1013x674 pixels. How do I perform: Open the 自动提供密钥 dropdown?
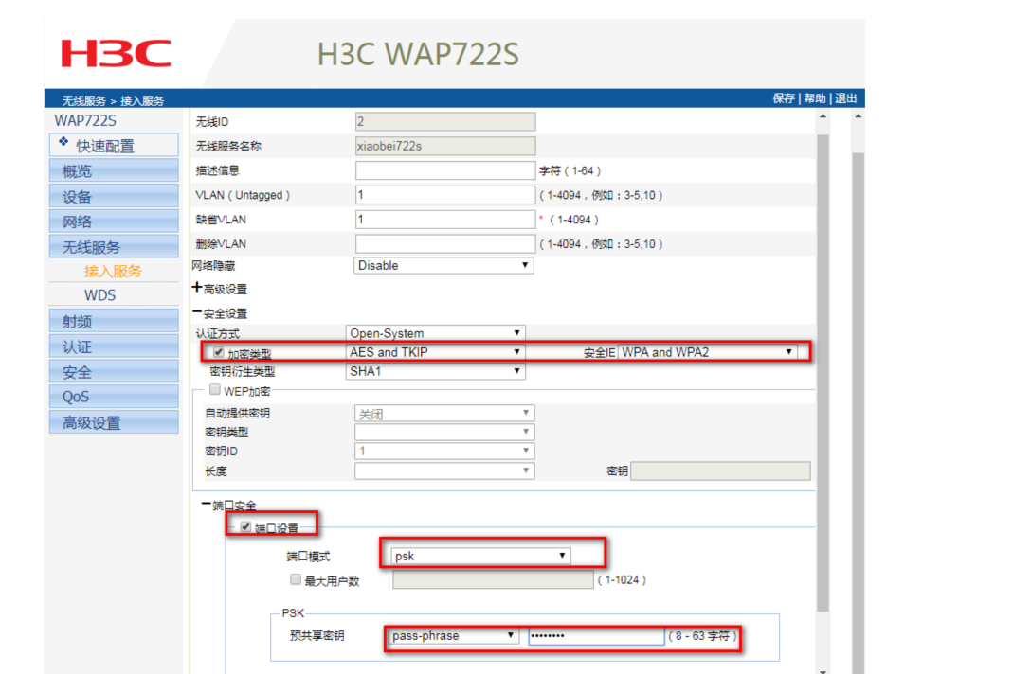pyautogui.click(x=444, y=413)
